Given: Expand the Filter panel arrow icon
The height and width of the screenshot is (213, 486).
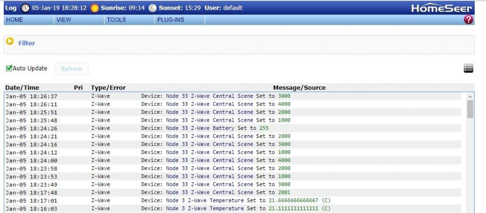Looking at the screenshot, I should pyautogui.click(x=10, y=42).
